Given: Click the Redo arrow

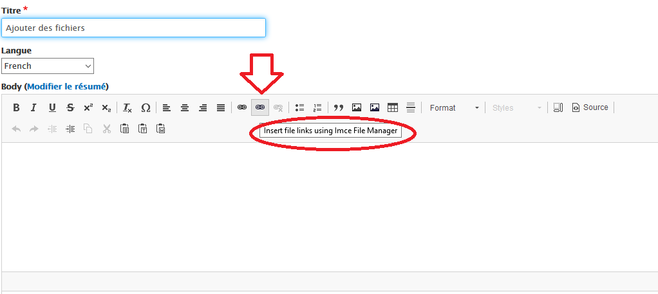Looking at the screenshot, I should click(34, 129).
